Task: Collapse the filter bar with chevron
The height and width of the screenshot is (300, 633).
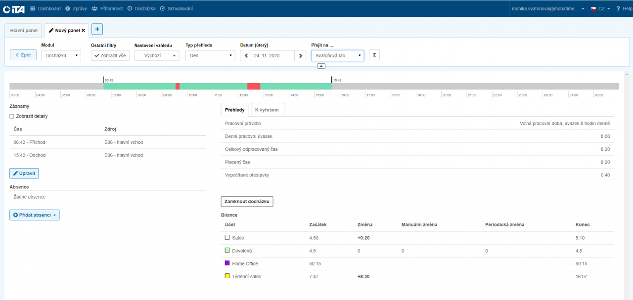Action: (x=321, y=66)
